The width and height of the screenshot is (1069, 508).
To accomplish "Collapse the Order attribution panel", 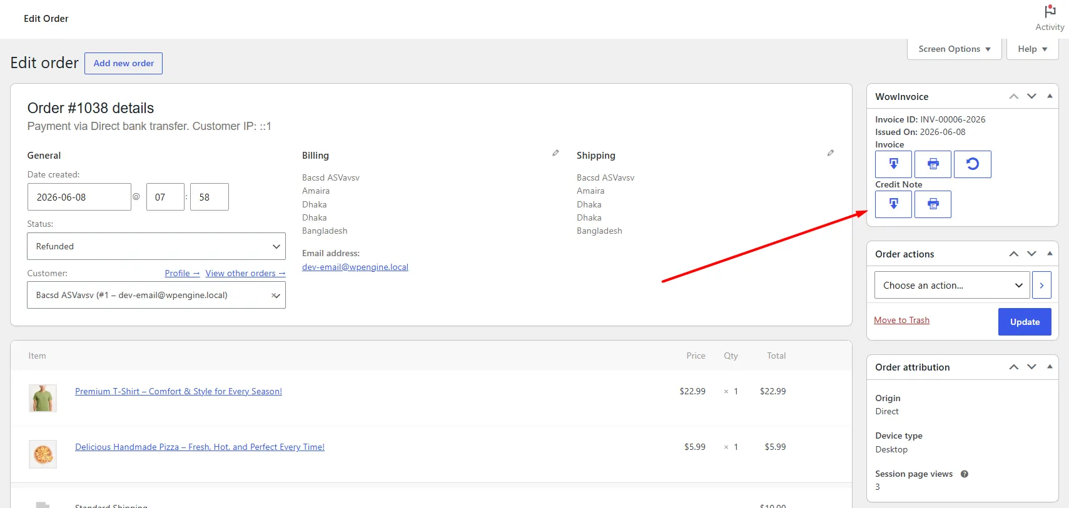I will (x=1050, y=367).
